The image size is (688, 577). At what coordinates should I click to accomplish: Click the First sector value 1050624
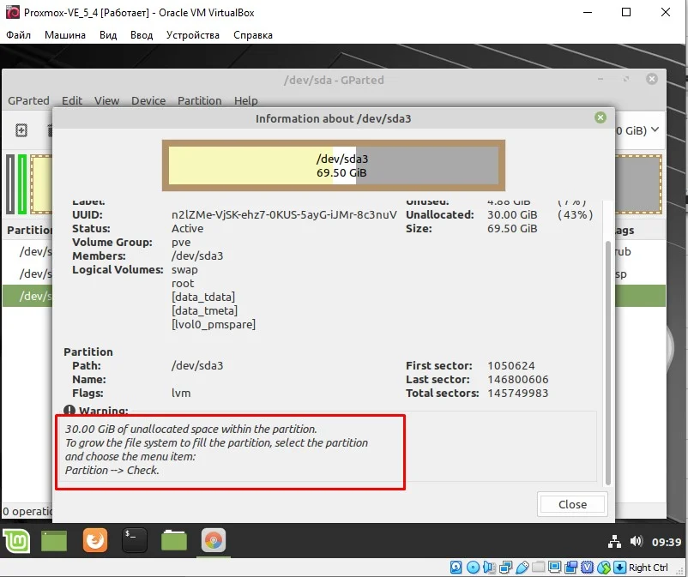[x=510, y=366]
